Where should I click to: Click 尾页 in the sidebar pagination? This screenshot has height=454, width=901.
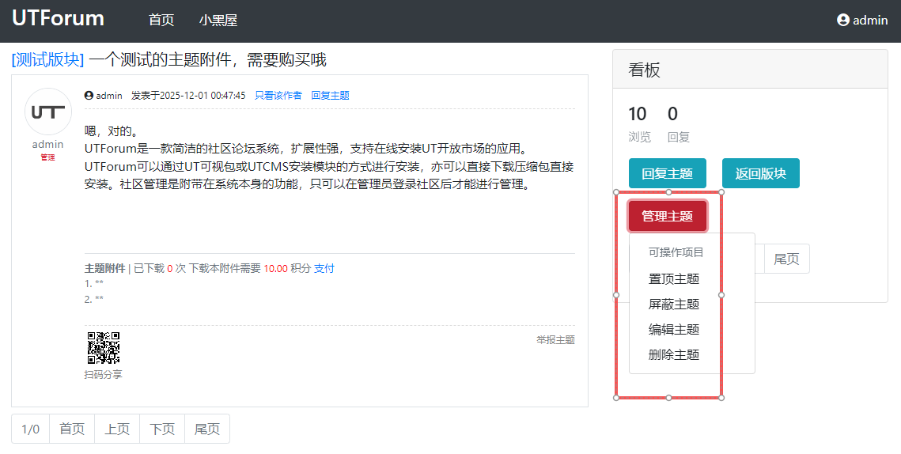click(x=786, y=259)
